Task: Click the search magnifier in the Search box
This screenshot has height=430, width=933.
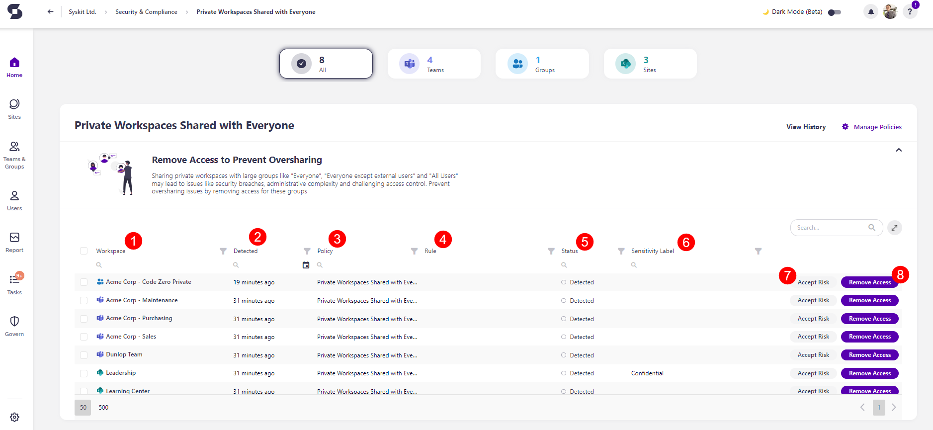Action: click(x=871, y=227)
